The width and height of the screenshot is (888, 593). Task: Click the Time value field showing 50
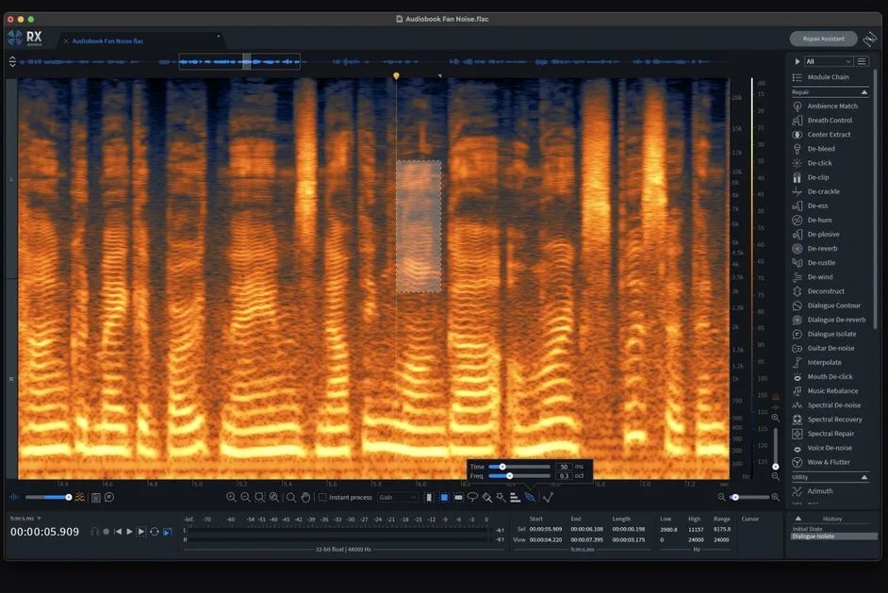[x=564, y=467]
